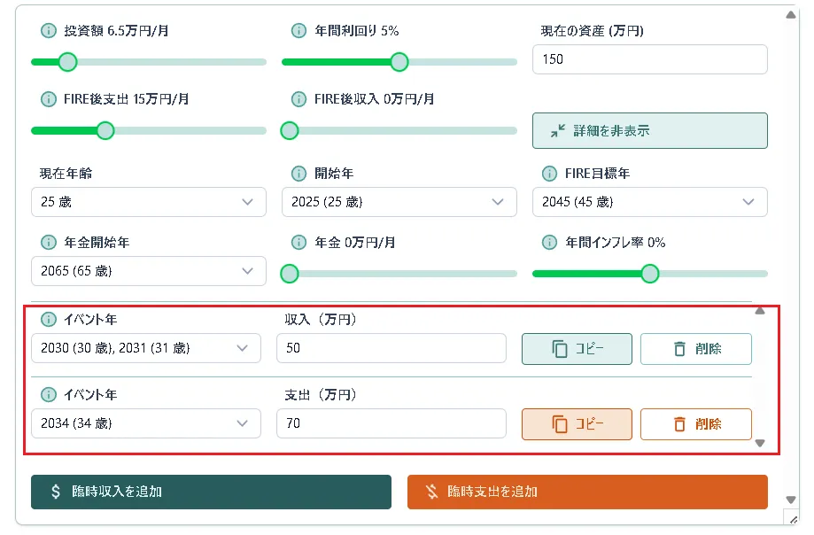Click the orange trash icon in 支出 row
The height and width of the screenshot is (535, 814).
pos(679,424)
